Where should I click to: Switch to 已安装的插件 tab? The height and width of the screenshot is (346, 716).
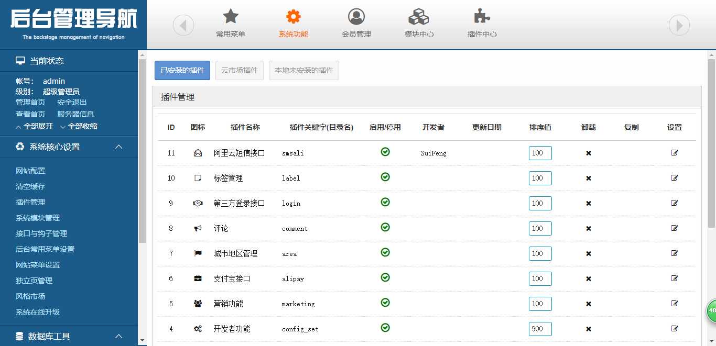click(182, 70)
